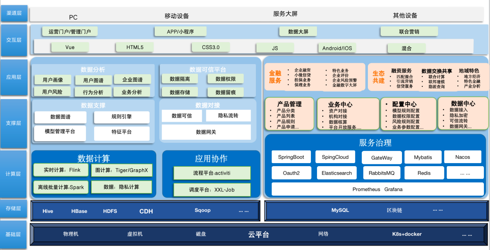
Task: Select the 模型管理平台 box
Action: pos(60,132)
